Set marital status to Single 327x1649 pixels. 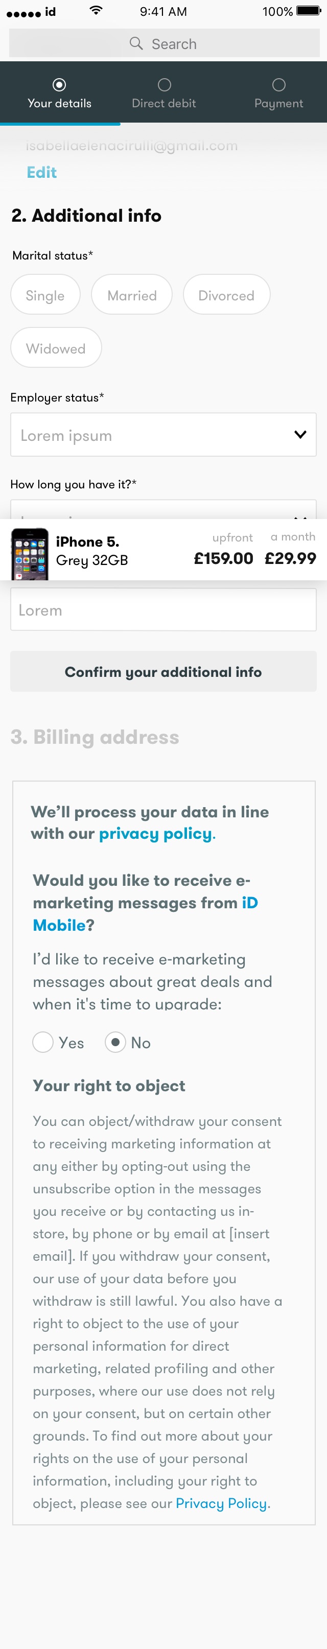[x=45, y=295]
